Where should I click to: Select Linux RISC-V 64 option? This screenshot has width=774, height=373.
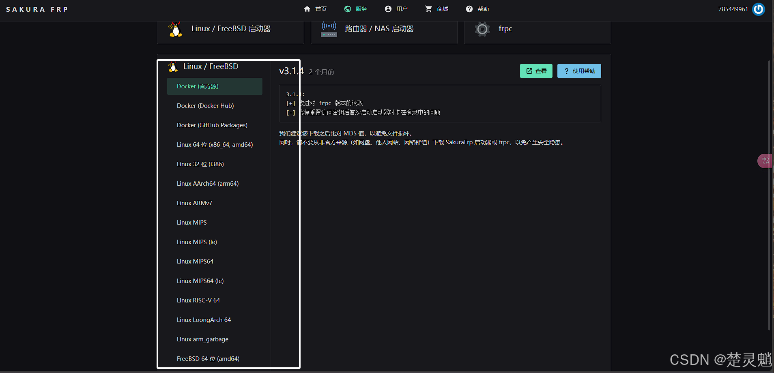(215, 300)
